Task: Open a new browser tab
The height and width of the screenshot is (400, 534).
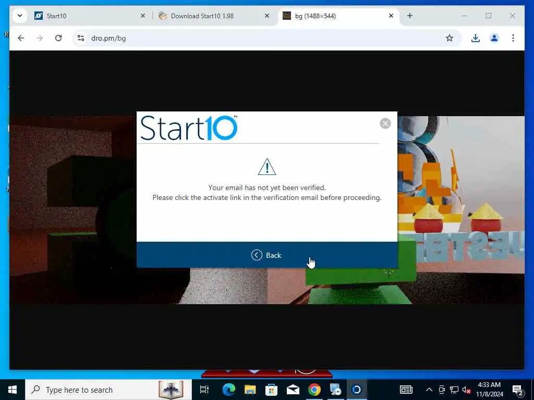Action: pos(410,16)
